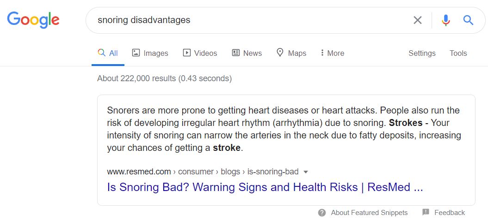Select the All results tab
488x221 pixels.
(108, 53)
